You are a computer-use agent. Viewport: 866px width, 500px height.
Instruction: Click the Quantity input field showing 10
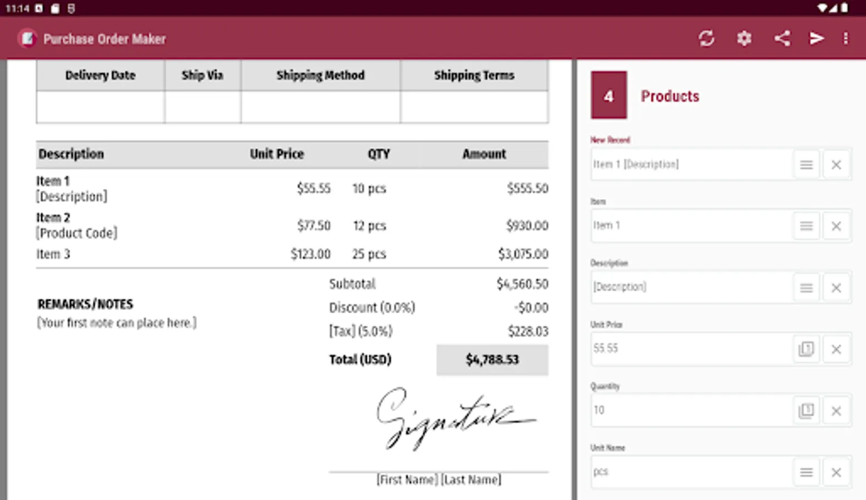[x=690, y=411]
